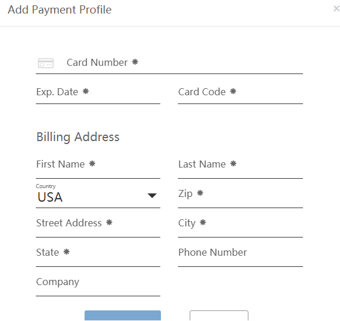
Task: Click into the Card Code field
Action: point(241,92)
